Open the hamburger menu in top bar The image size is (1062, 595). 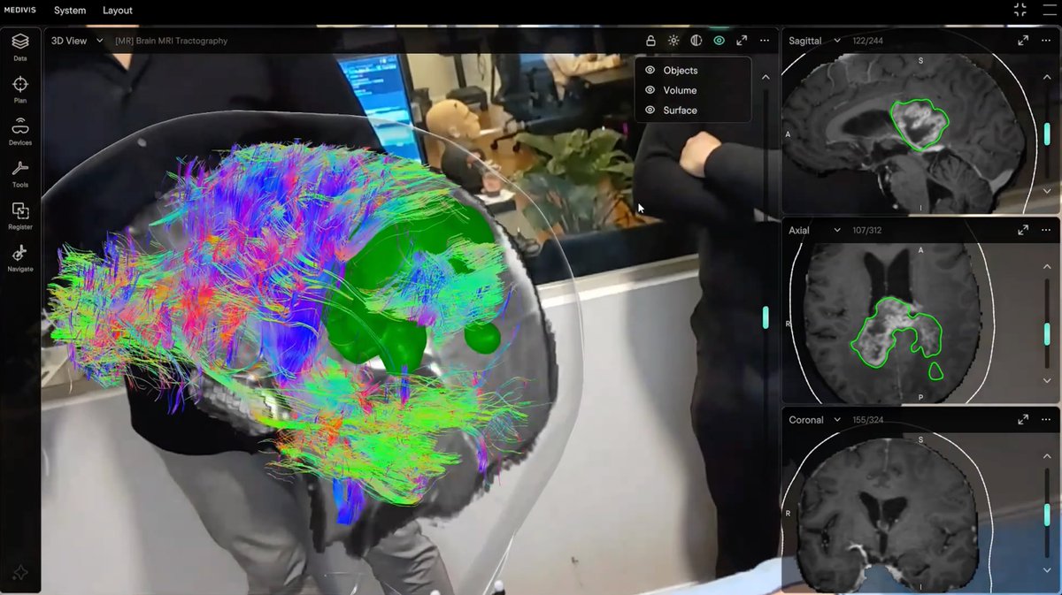1049,10
